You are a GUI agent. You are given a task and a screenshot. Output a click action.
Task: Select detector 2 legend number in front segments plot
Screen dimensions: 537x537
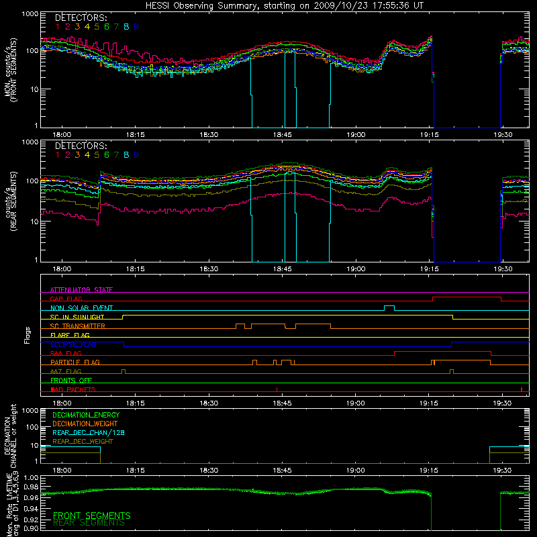point(68,27)
